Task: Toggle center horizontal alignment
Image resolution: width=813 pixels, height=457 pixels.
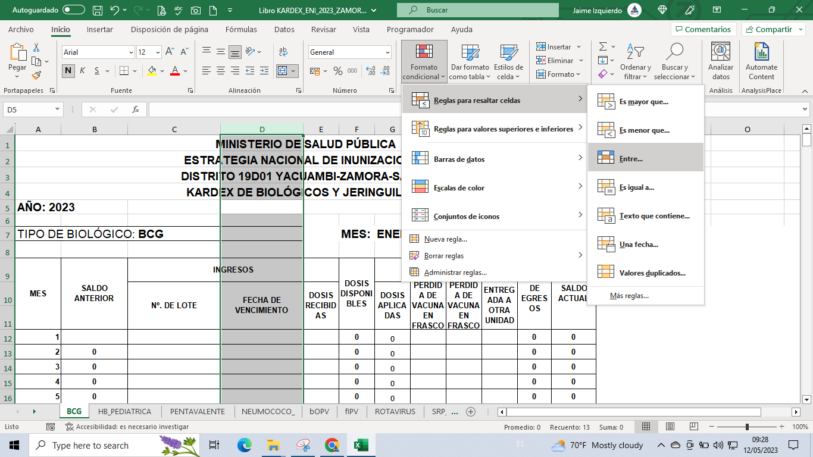Action: pyautogui.click(x=221, y=71)
